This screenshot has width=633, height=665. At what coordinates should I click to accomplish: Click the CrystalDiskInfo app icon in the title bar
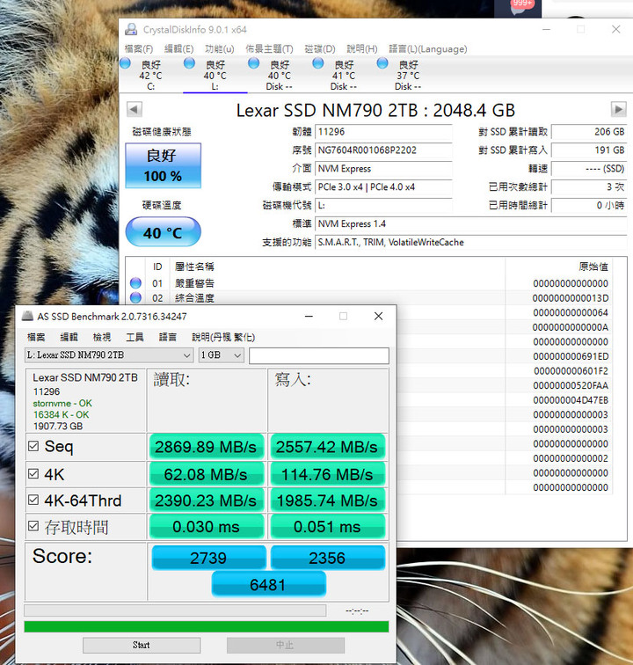click(x=131, y=29)
